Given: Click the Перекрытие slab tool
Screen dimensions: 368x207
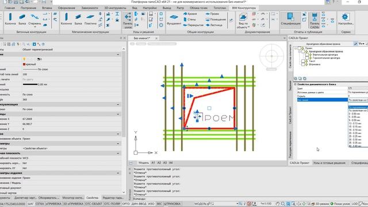Looking at the screenshot, I should [x=193, y=25].
